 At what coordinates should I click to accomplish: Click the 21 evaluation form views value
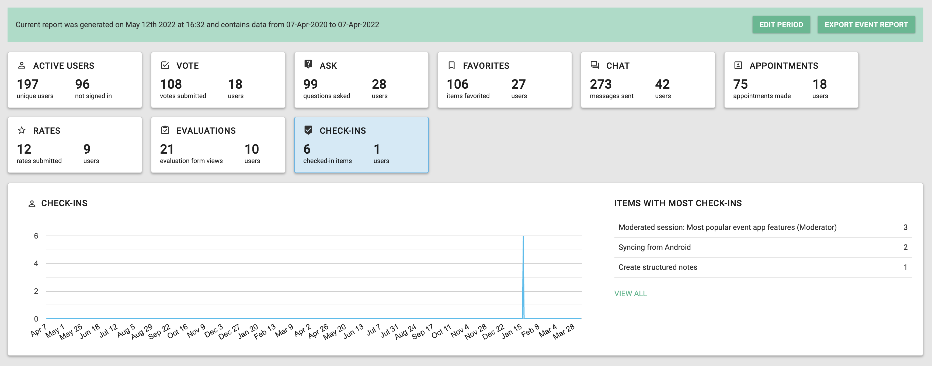click(x=167, y=149)
